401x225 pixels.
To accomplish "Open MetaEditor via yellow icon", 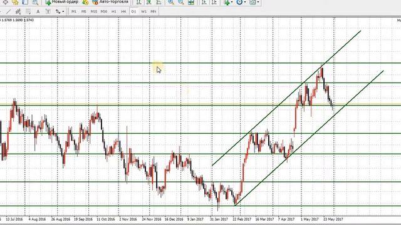I will tap(85, 2).
